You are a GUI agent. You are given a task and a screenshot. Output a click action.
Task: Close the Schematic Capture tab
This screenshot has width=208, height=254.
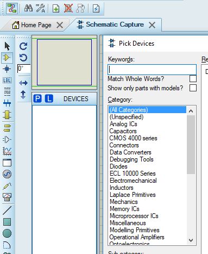[152, 25]
